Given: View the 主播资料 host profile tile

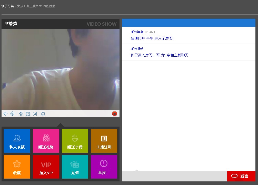Looking at the screenshot, I should [104, 141].
